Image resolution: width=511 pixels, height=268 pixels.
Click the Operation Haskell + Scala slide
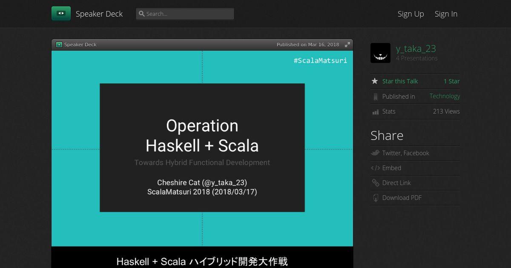pyautogui.click(x=202, y=148)
